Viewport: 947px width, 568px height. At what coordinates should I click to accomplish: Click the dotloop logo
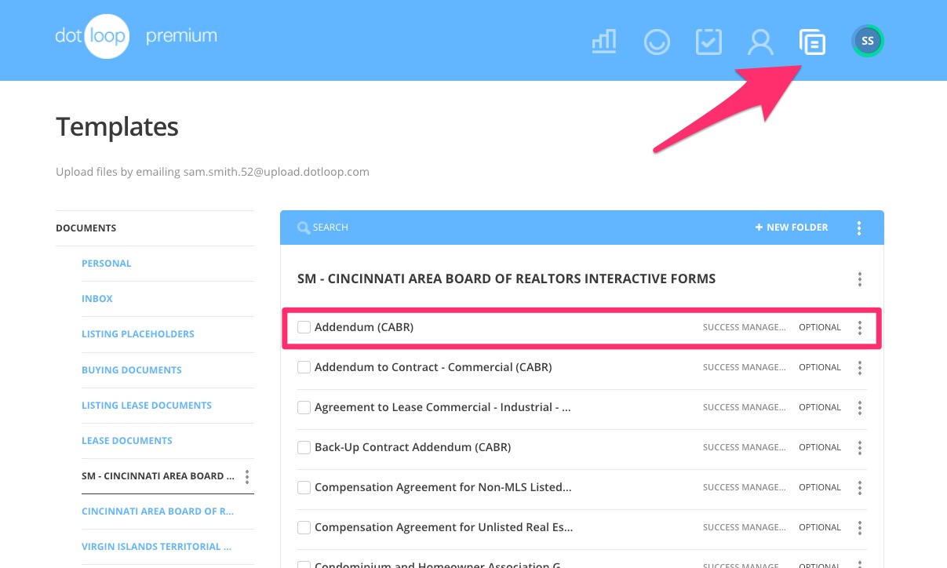(90, 36)
